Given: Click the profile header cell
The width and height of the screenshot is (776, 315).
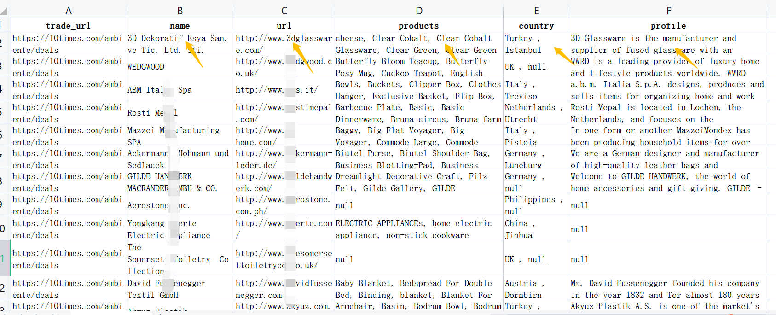Looking at the screenshot, I should click(x=668, y=26).
